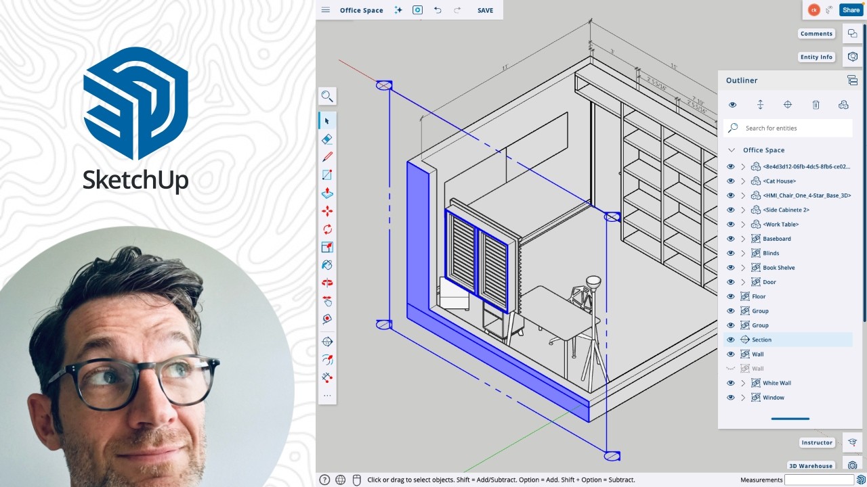Show more tools with the ellipsis
This screenshot has width=867, height=487.
327,396
